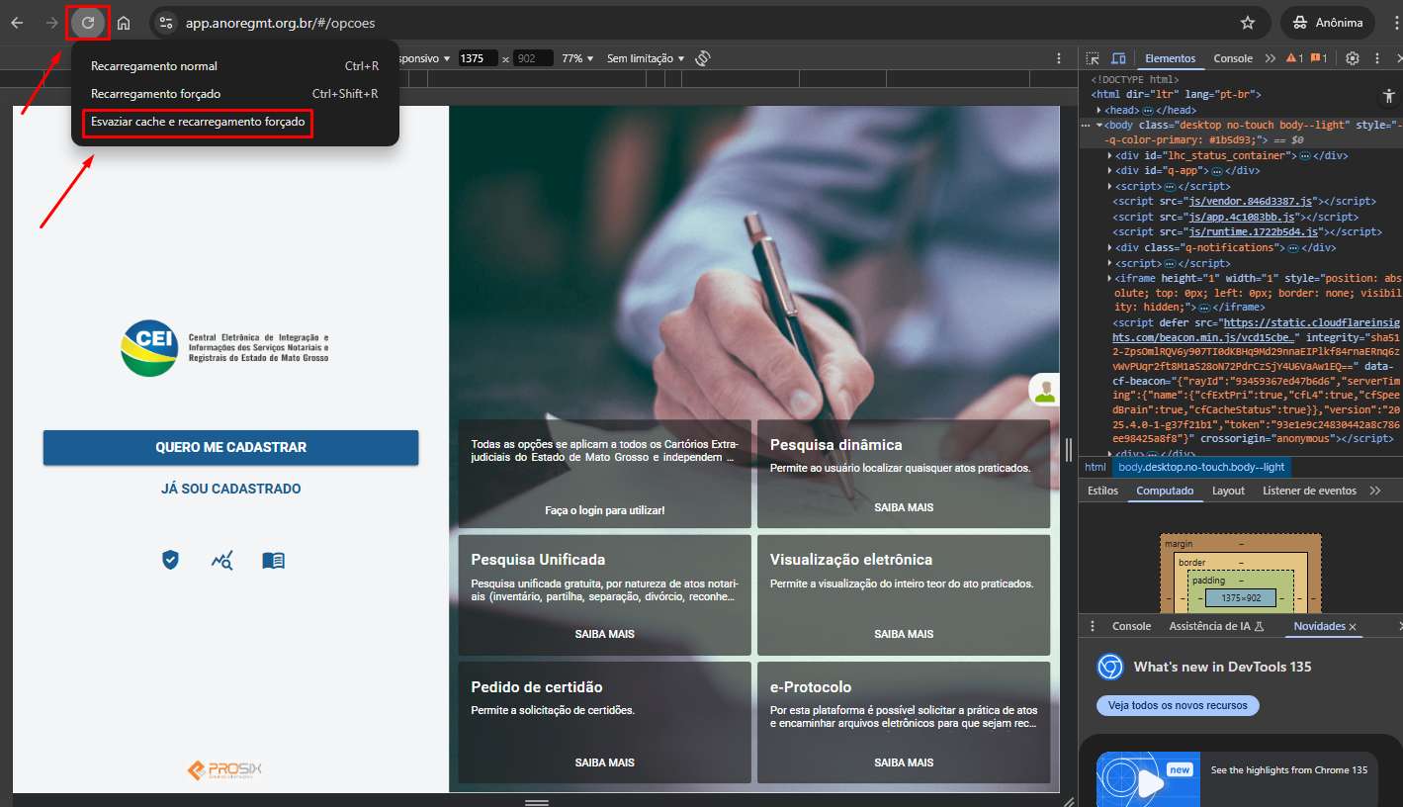Go back with the browser back arrow
The height and width of the screenshot is (807, 1403).
click(x=17, y=23)
